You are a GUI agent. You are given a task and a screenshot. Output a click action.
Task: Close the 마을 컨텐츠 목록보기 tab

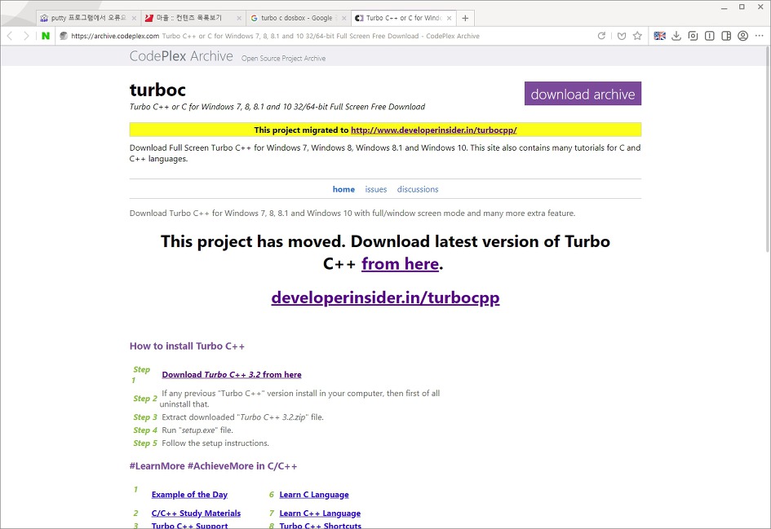[x=239, y=18]
